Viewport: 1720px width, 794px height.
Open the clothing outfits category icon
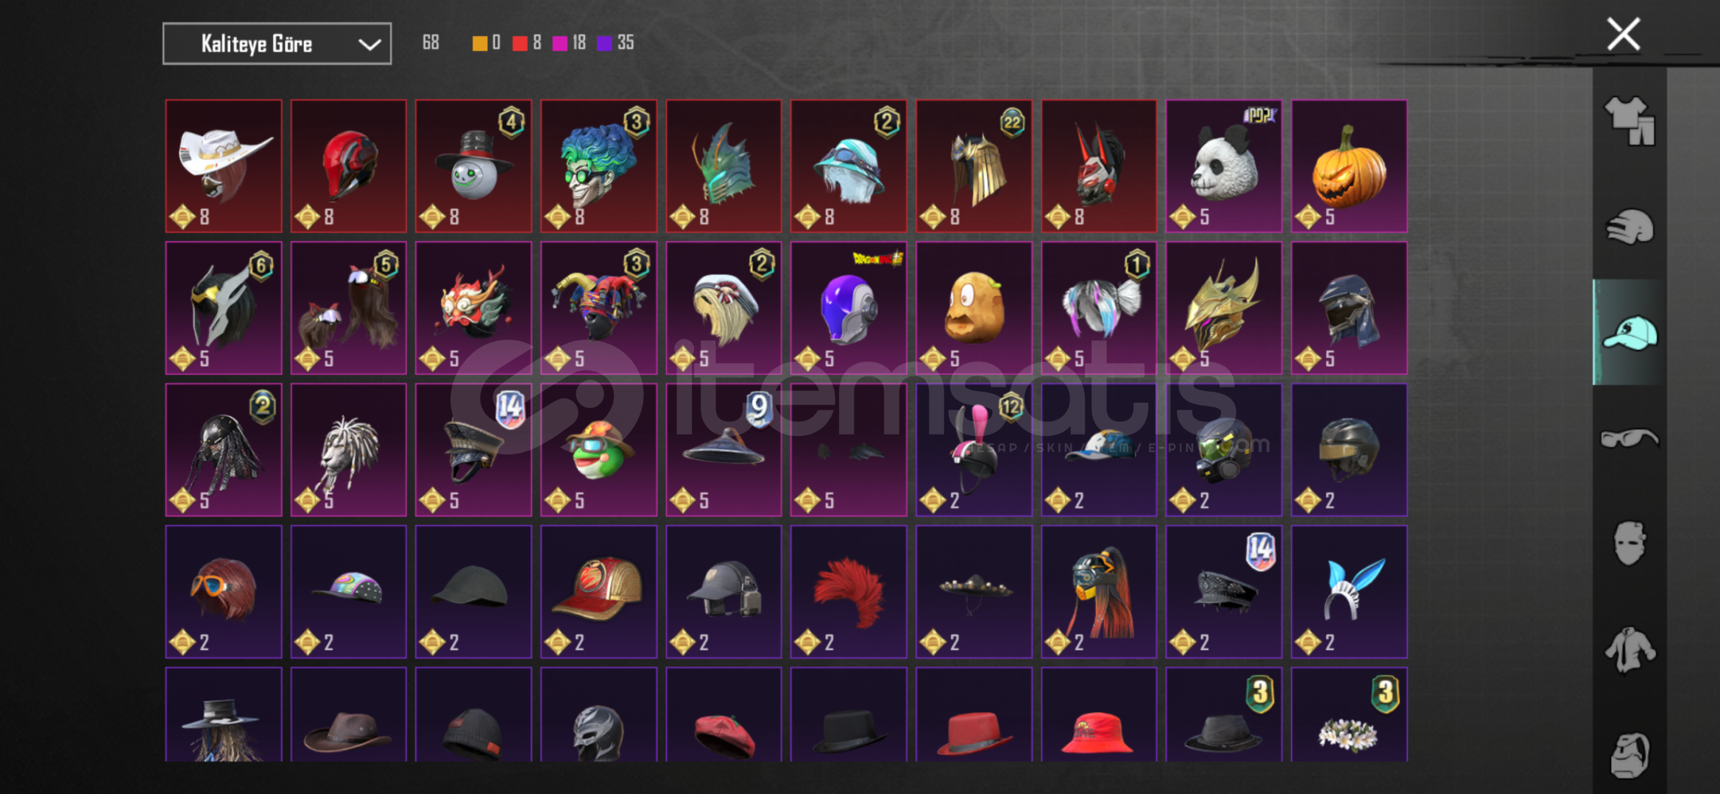1629,121
